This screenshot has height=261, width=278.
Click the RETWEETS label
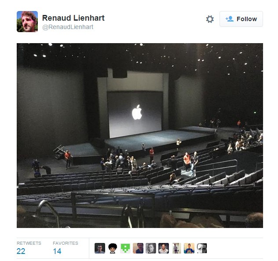(29, 243)
